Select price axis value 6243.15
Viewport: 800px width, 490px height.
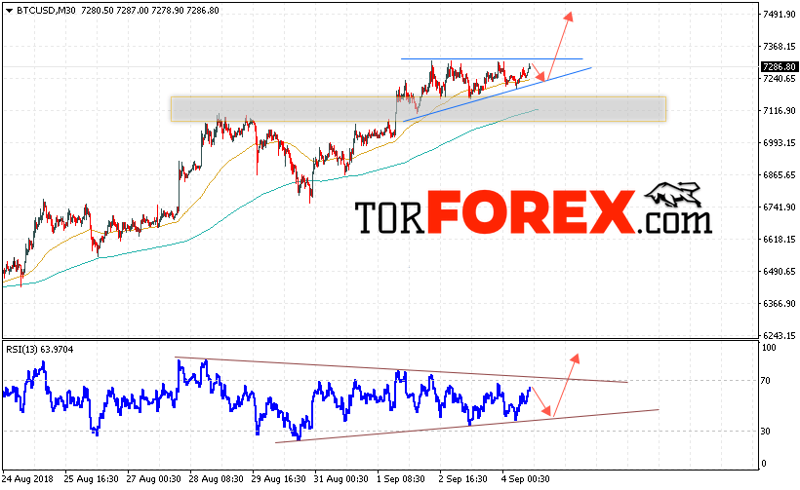(x=779, y=335)
